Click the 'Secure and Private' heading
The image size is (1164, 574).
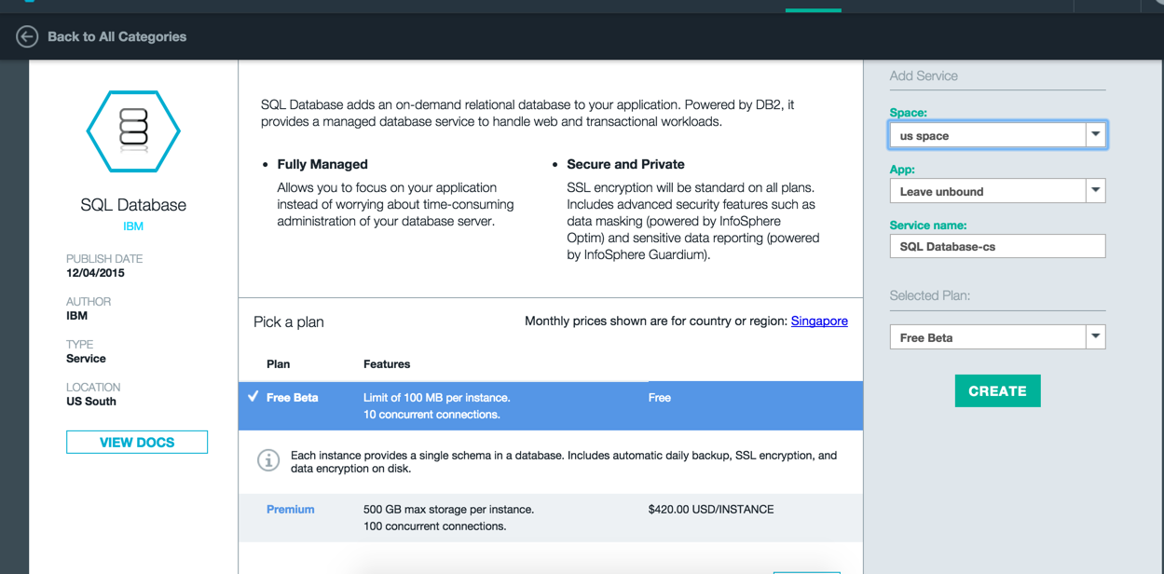point(625,164)
